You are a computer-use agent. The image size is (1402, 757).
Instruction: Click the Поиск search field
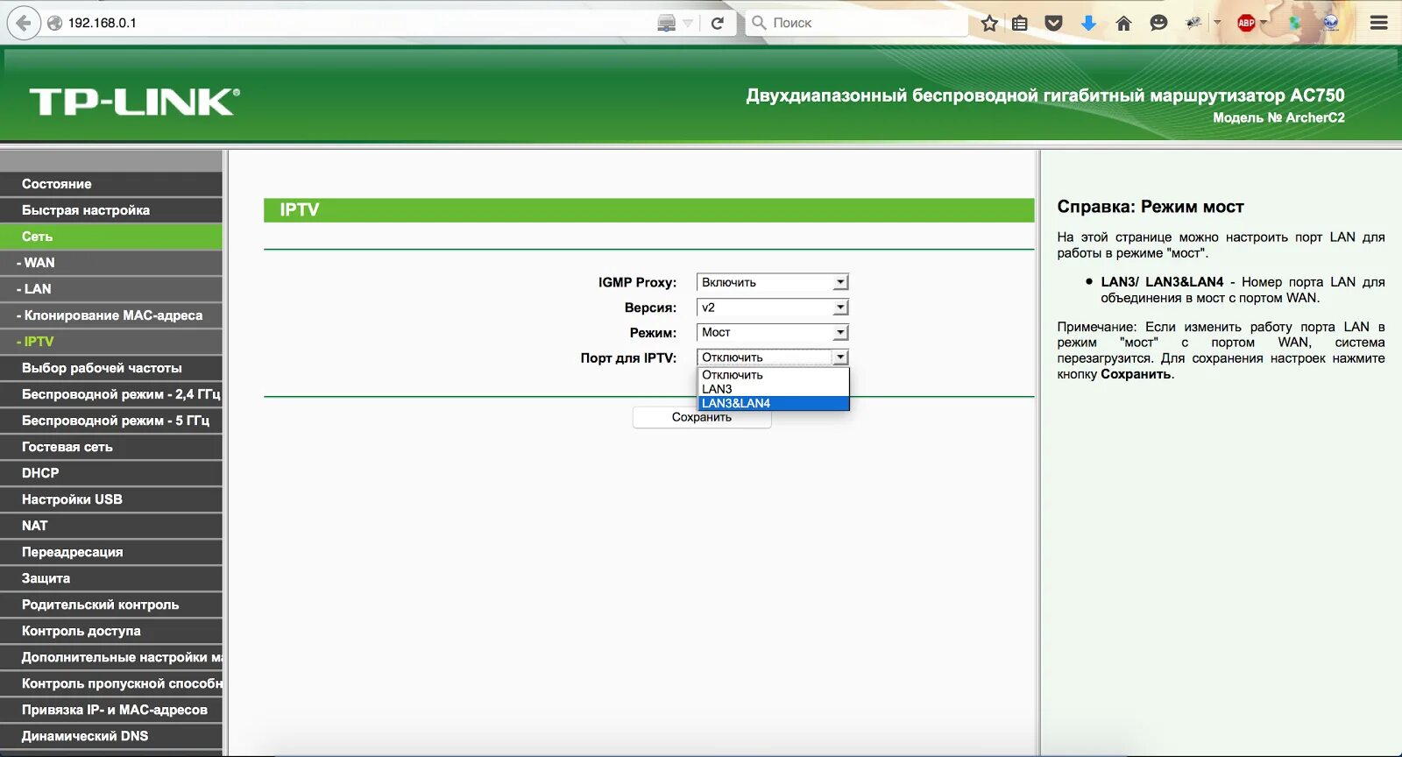(x=859, y=23)
